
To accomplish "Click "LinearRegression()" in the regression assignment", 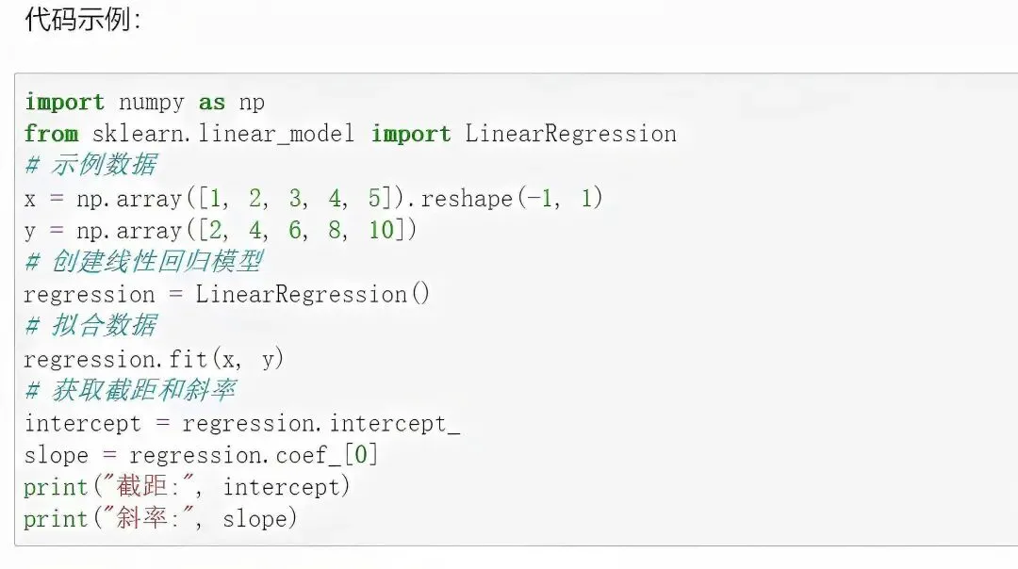I will pyautogui.click(x=313, y=294).
